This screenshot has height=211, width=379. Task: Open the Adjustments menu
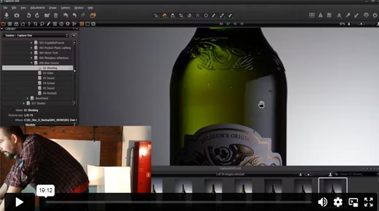point(37,8)
